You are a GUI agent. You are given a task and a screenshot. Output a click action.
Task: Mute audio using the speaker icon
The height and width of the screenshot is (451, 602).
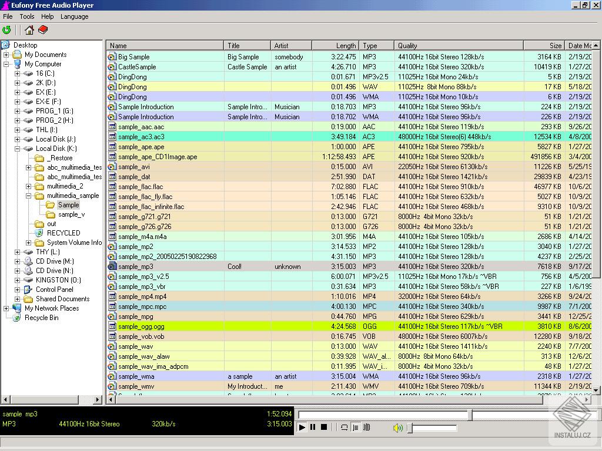[x=397, y=428]
